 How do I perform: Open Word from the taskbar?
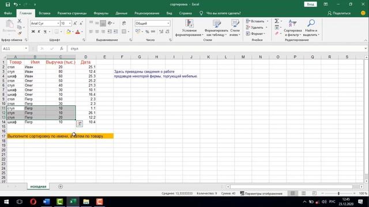click(x=46, y=202)
